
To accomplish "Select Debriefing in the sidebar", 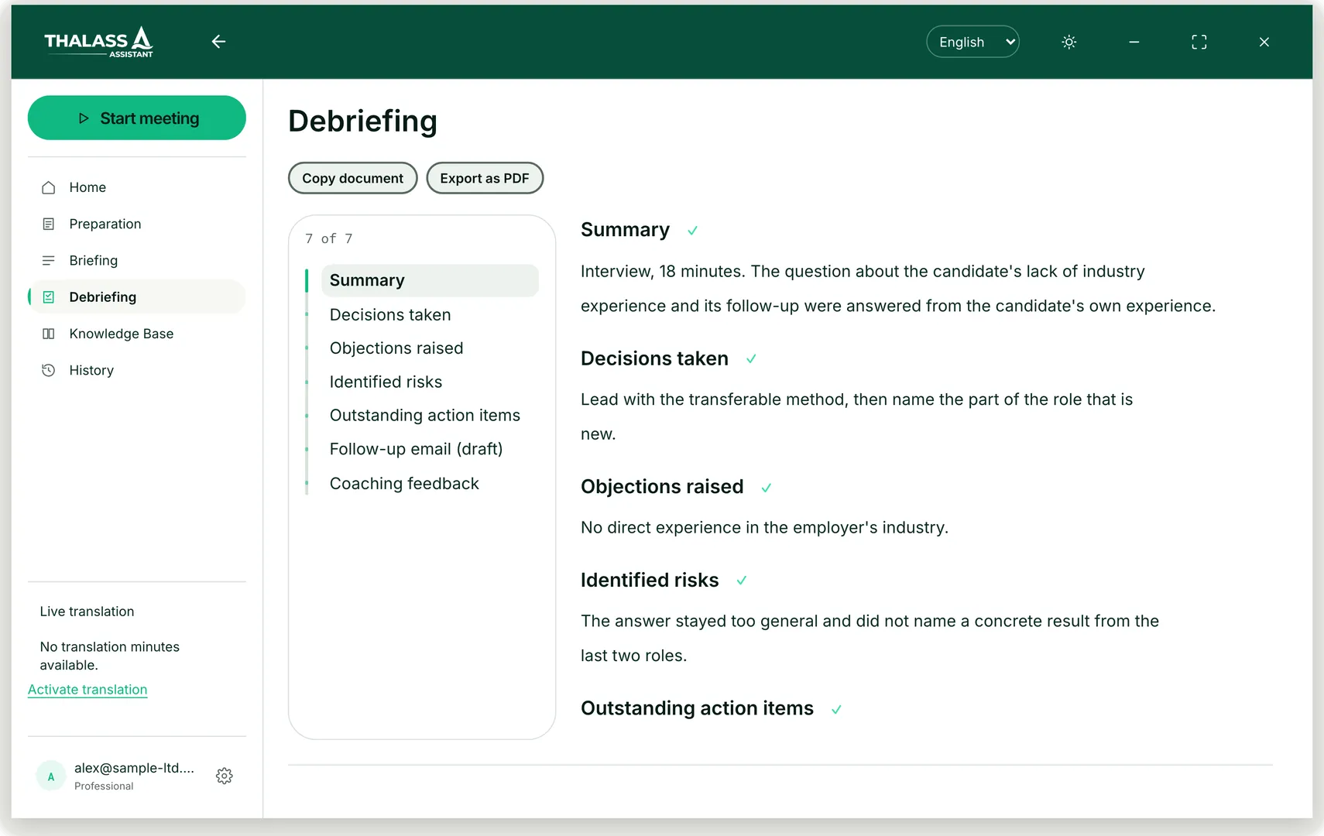I will (137, 297).
